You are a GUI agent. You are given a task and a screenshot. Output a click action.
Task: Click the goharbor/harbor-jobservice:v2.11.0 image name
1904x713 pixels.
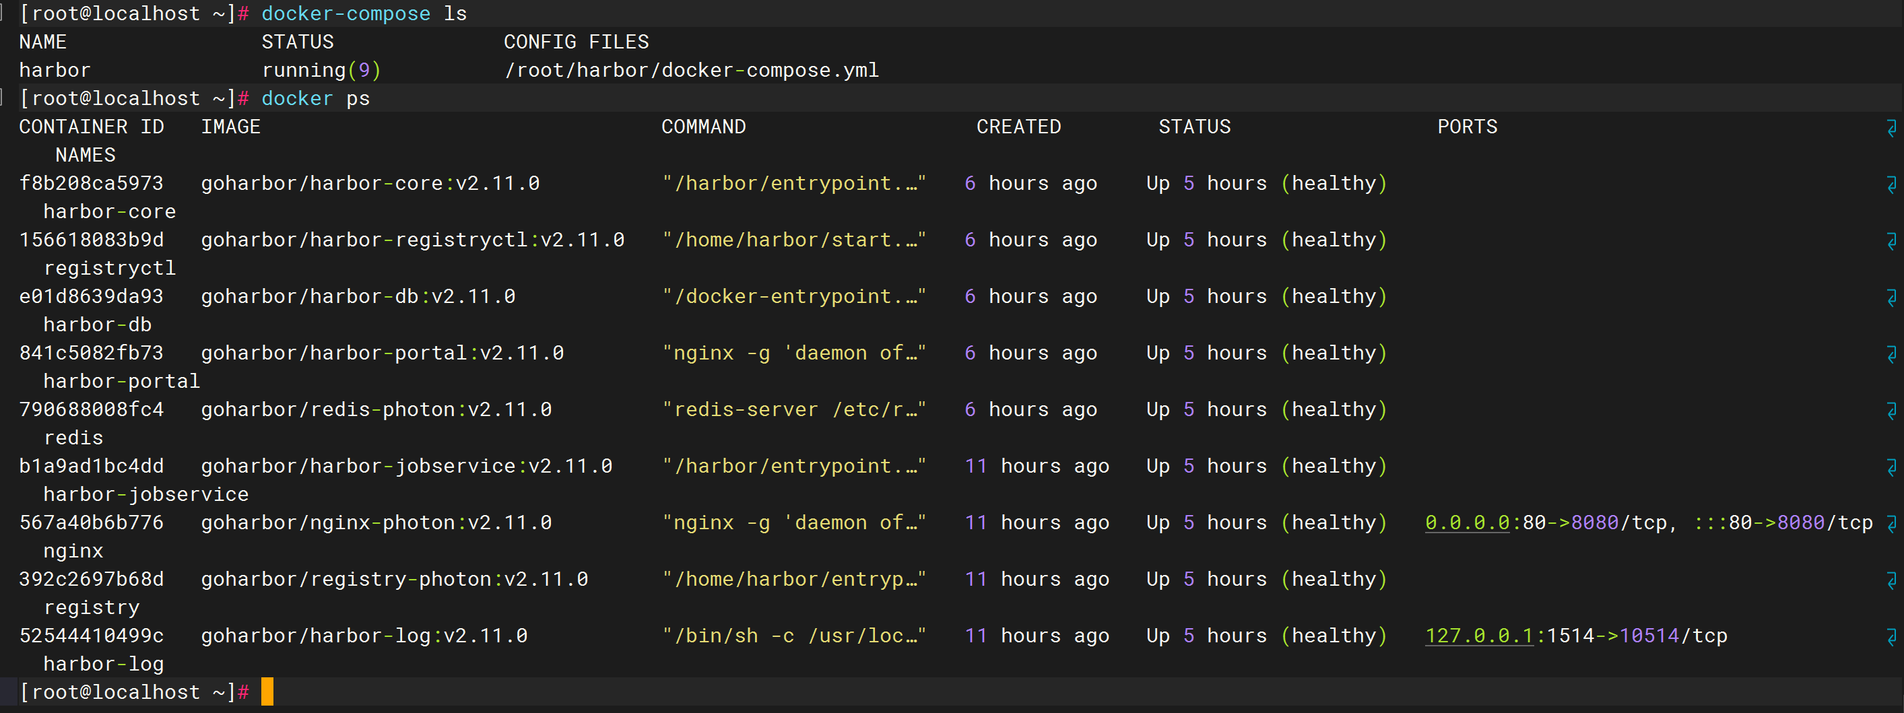[407, 466]
